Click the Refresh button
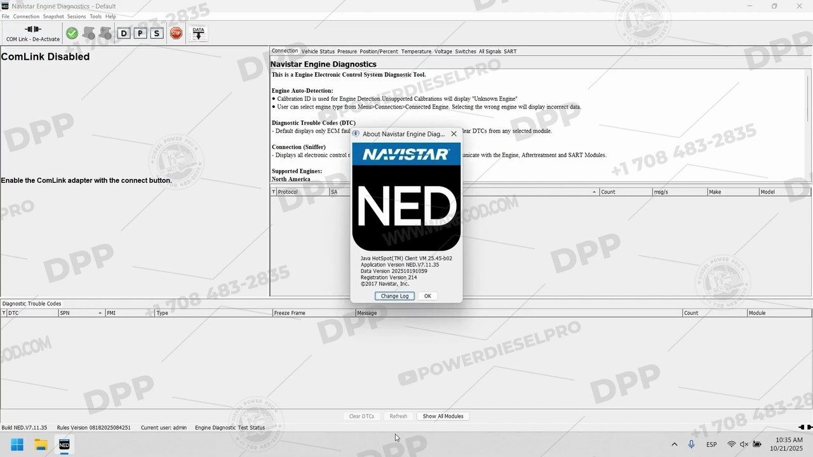 pyautogui.click(x=398, y=416)
